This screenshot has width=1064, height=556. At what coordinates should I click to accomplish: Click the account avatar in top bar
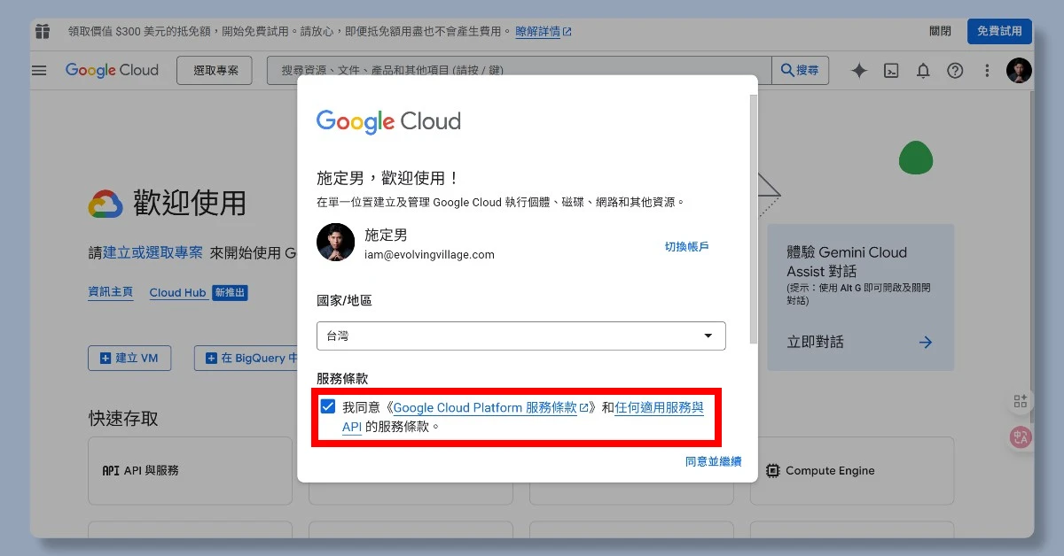(x=1019, y=71)
